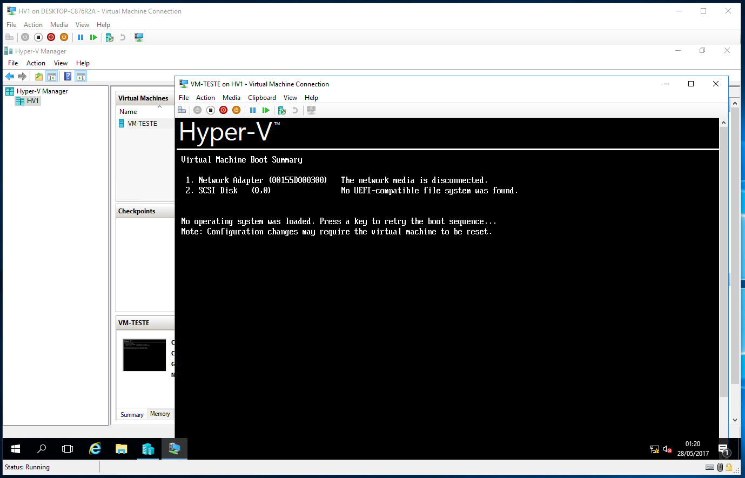Toggle the console tree pane visibility
The height and width of the screenshot is (478, 745).
[x=51, y=76]
